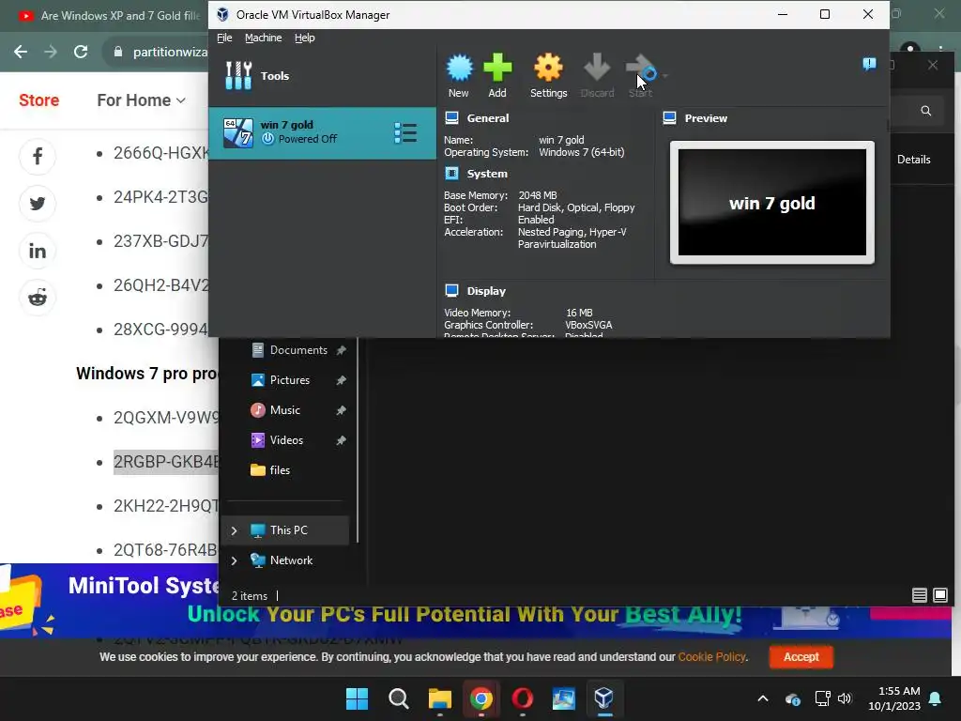This screenshot has height=721, width=961.
Task: Share page on Facebook
Action: pyautogui.click(x=38, y=157)
